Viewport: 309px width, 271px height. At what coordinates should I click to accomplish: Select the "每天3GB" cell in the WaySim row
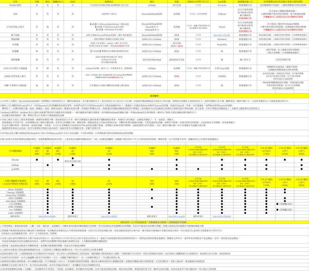point(177,5)
